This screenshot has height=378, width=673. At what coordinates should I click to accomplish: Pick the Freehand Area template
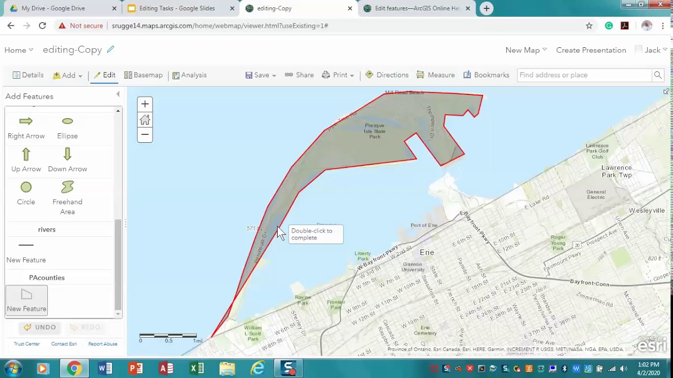[x=67, y=198]
